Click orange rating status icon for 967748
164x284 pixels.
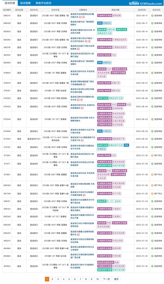point(152,194)
